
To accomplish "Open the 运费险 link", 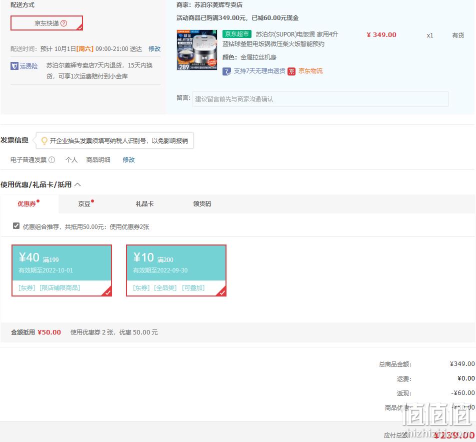I will (29, 66).
